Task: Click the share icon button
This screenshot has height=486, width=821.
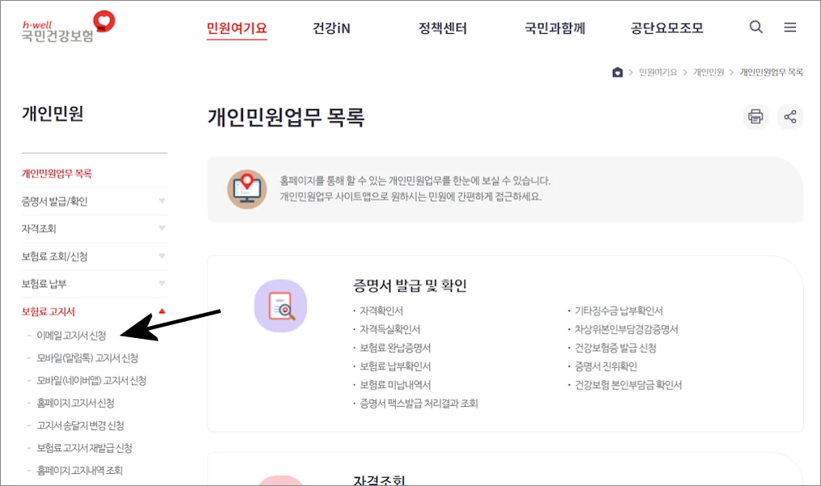Action: tap(790, 116)
